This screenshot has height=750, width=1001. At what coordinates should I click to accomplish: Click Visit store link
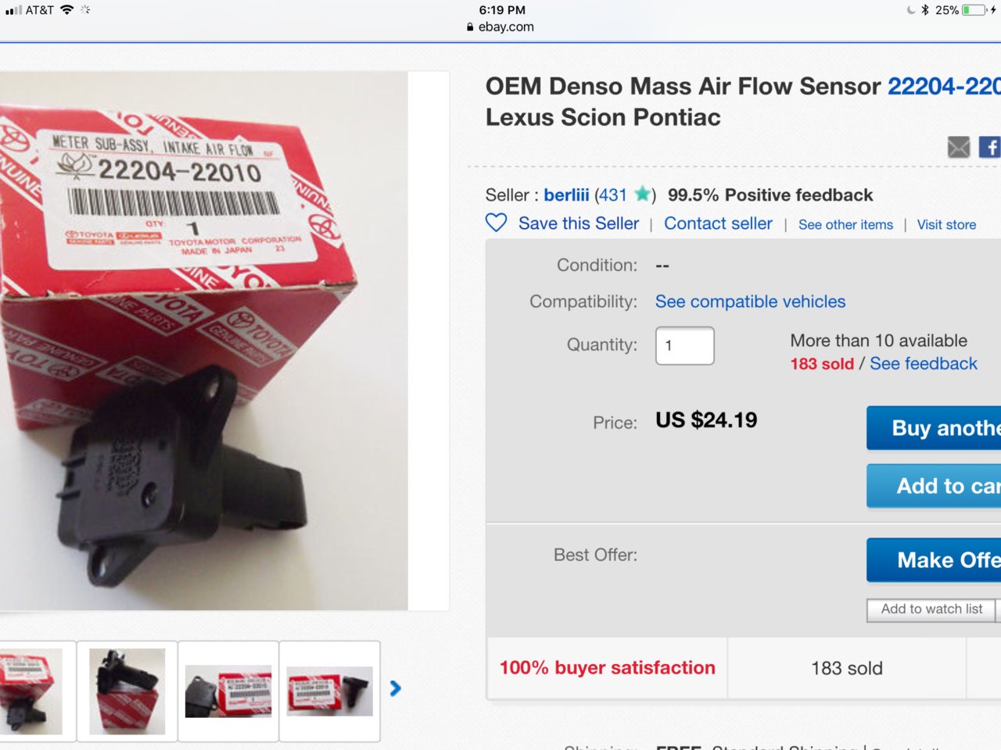point(946,225)
